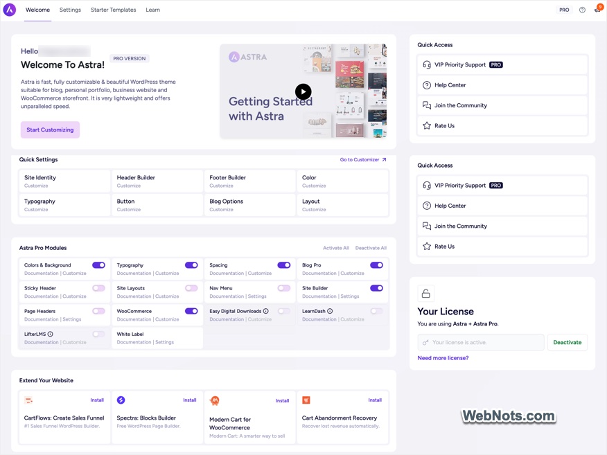The width and height of the screenshot is (607, 455).
Task: Open Blog Options quick setting
Action: coord(249,205)
